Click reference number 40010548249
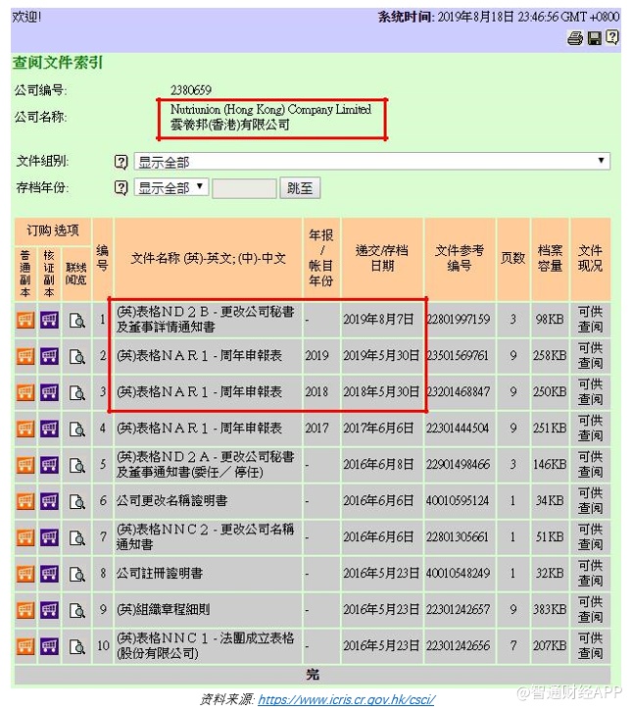 [458, 573]
